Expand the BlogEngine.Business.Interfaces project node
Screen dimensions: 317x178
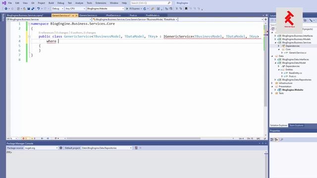click(x=275, y=36)
